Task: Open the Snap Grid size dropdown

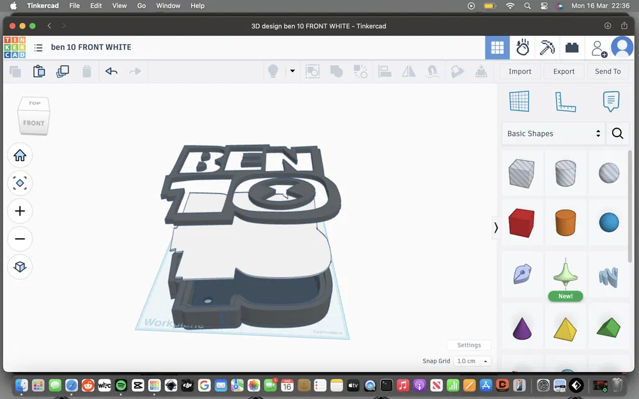Action: [x=472, y=361]
